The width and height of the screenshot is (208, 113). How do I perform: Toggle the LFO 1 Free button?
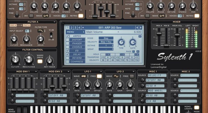(99, 76)
